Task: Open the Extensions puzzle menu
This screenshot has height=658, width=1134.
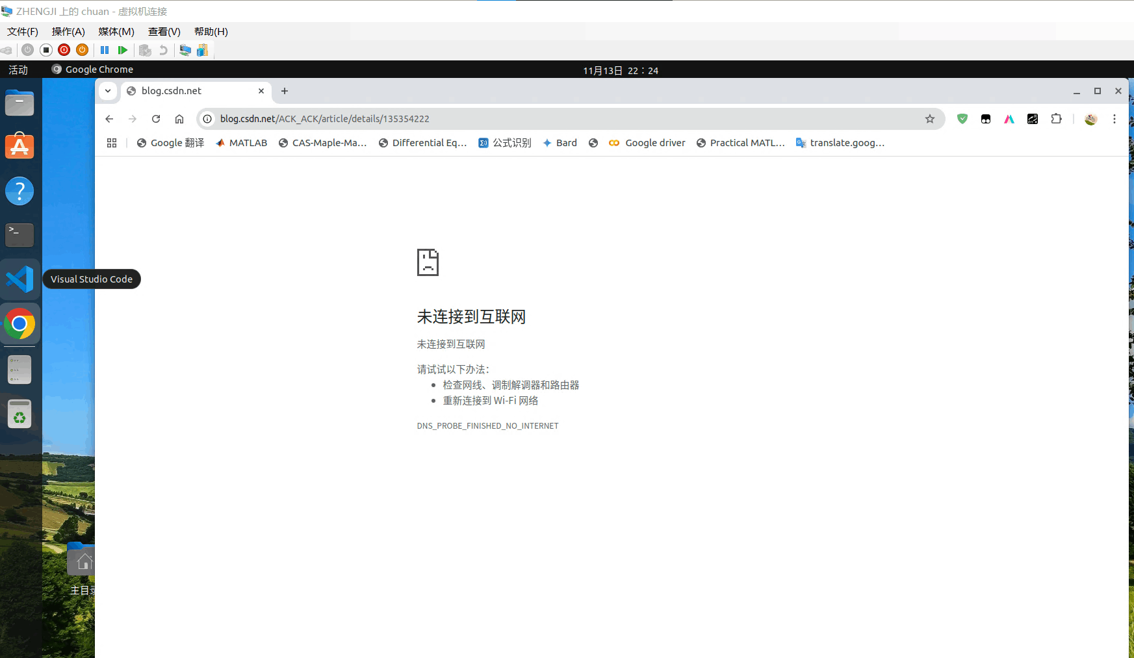Action: tap(1057, 119)
